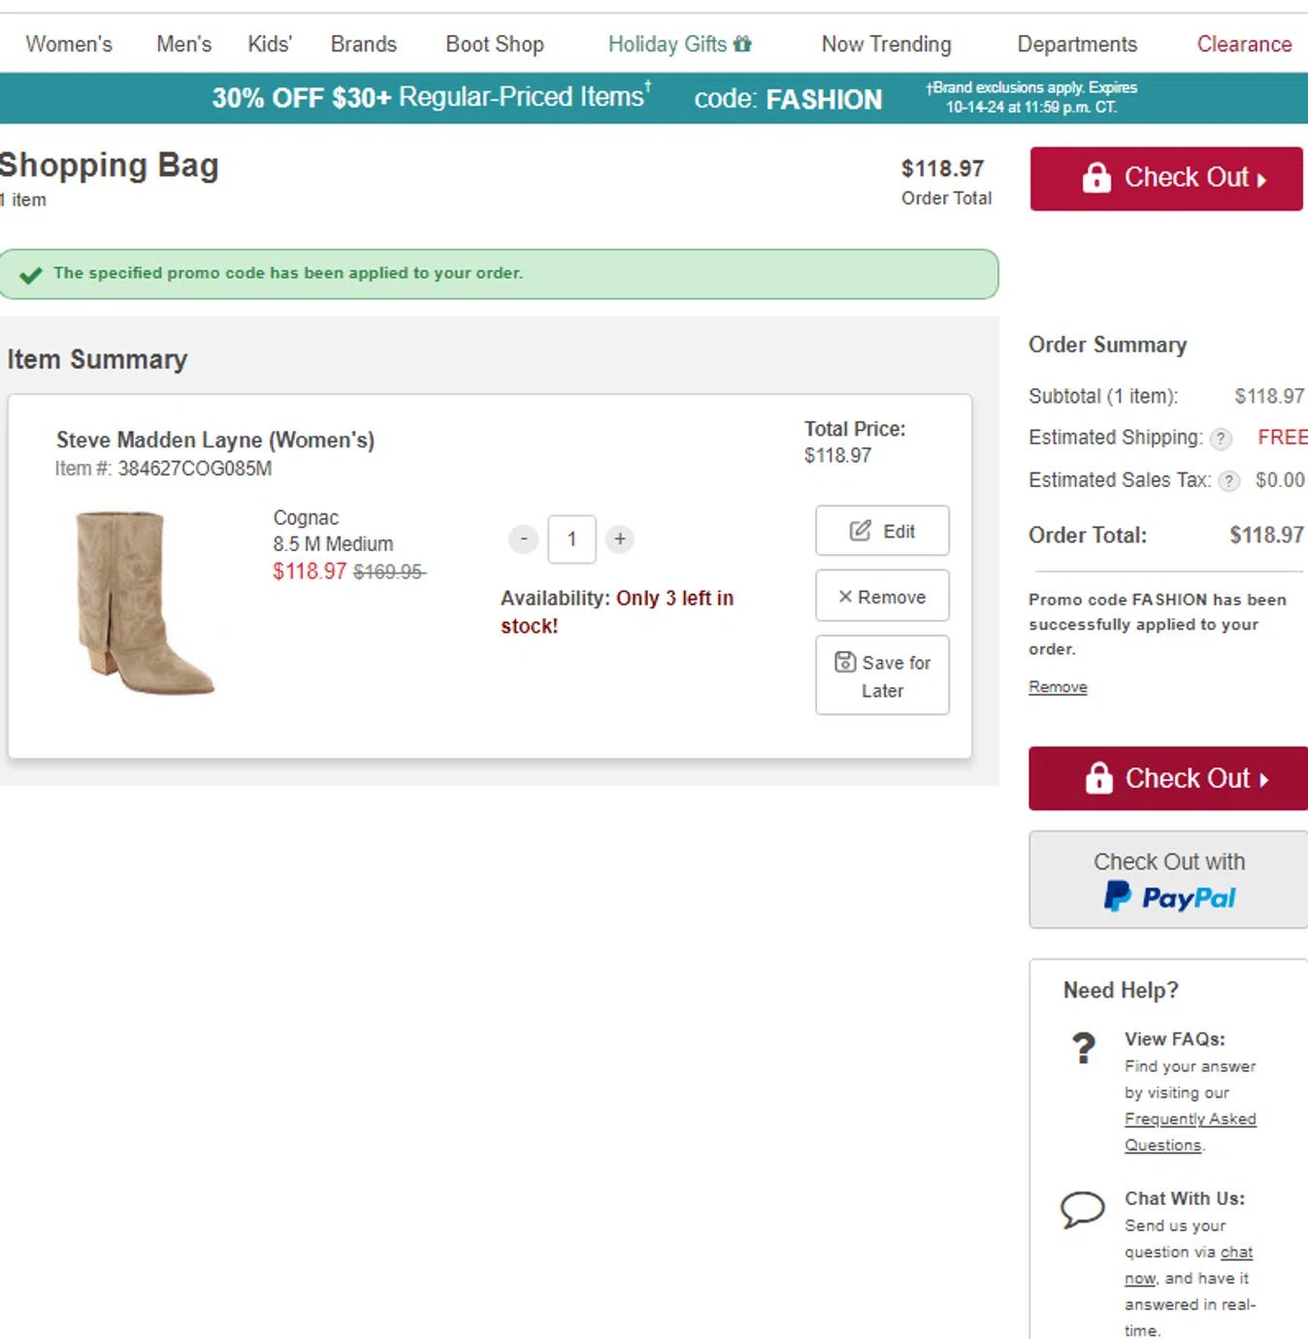Viewport: 1308px width, 1339px height.
Task: Click the pencil icon on Edit
Action: 860,530
